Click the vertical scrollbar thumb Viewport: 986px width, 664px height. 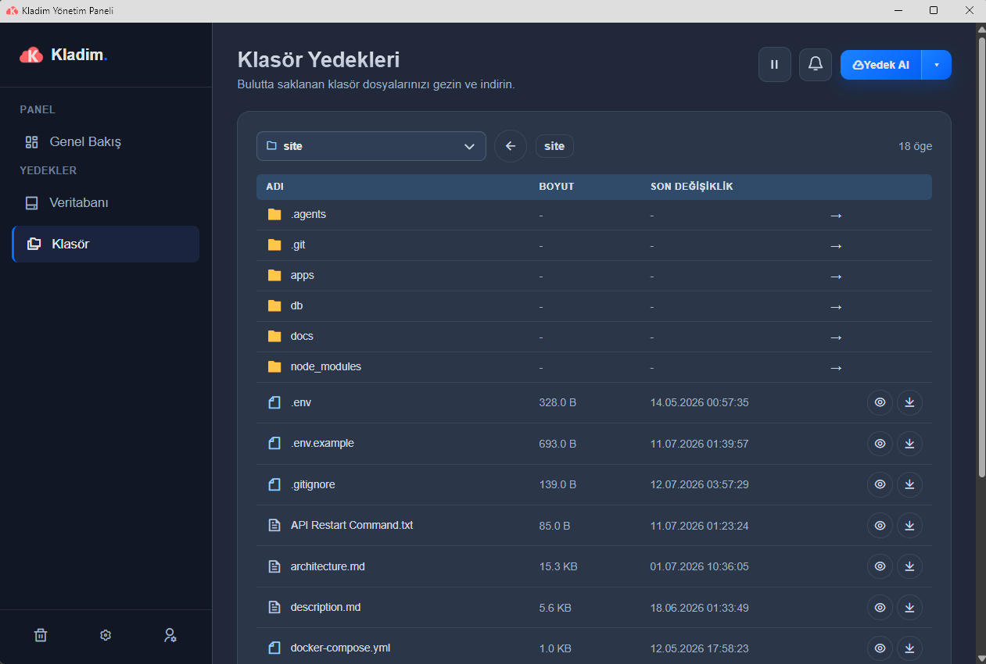(x=981, y=258)
